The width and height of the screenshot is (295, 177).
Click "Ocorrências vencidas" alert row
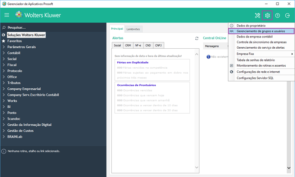click(x=134, y=90)
